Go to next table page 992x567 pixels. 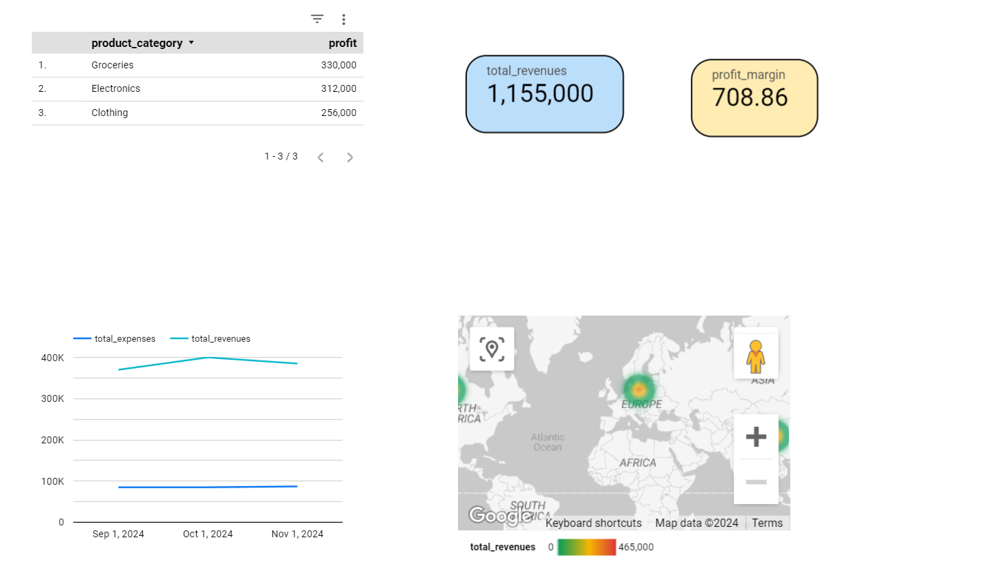(x=350, y=157)
